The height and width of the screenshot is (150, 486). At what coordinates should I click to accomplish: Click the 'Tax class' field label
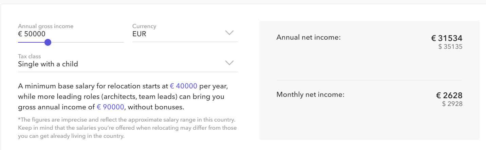click(29, 56)
